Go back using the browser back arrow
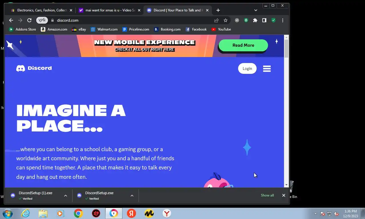The image size is (365, 219). coord(11,20)
